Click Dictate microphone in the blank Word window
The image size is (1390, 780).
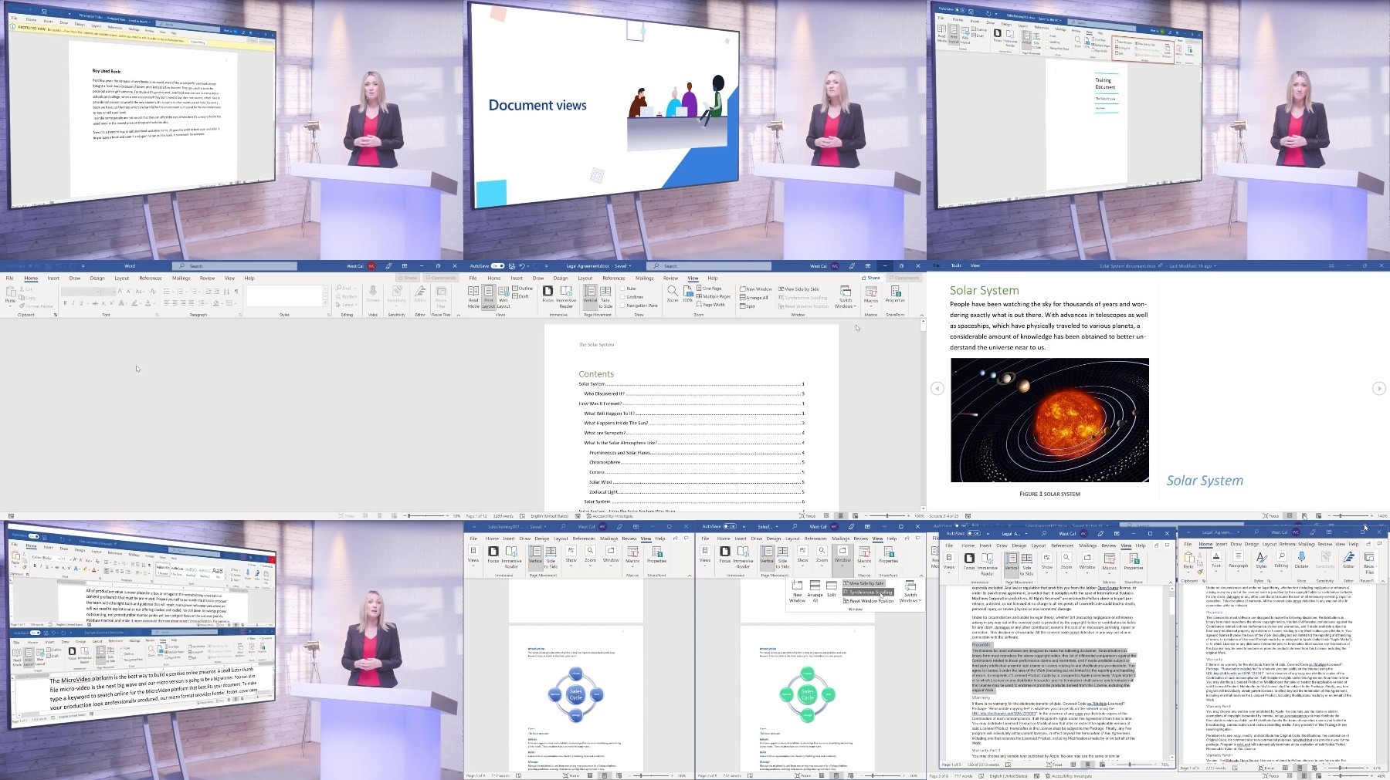pyautogui.click(x=373, y=294)
